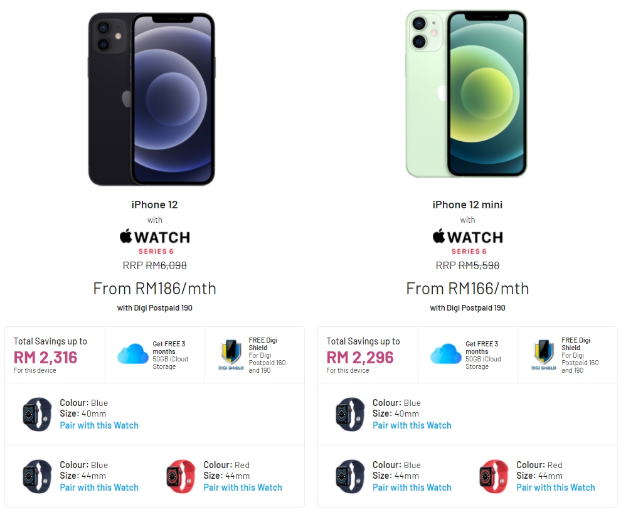Select blue 40mm watch icon for iPhone 12
Image resolution: width=621 pixels, height=512 pixels.
38,414
